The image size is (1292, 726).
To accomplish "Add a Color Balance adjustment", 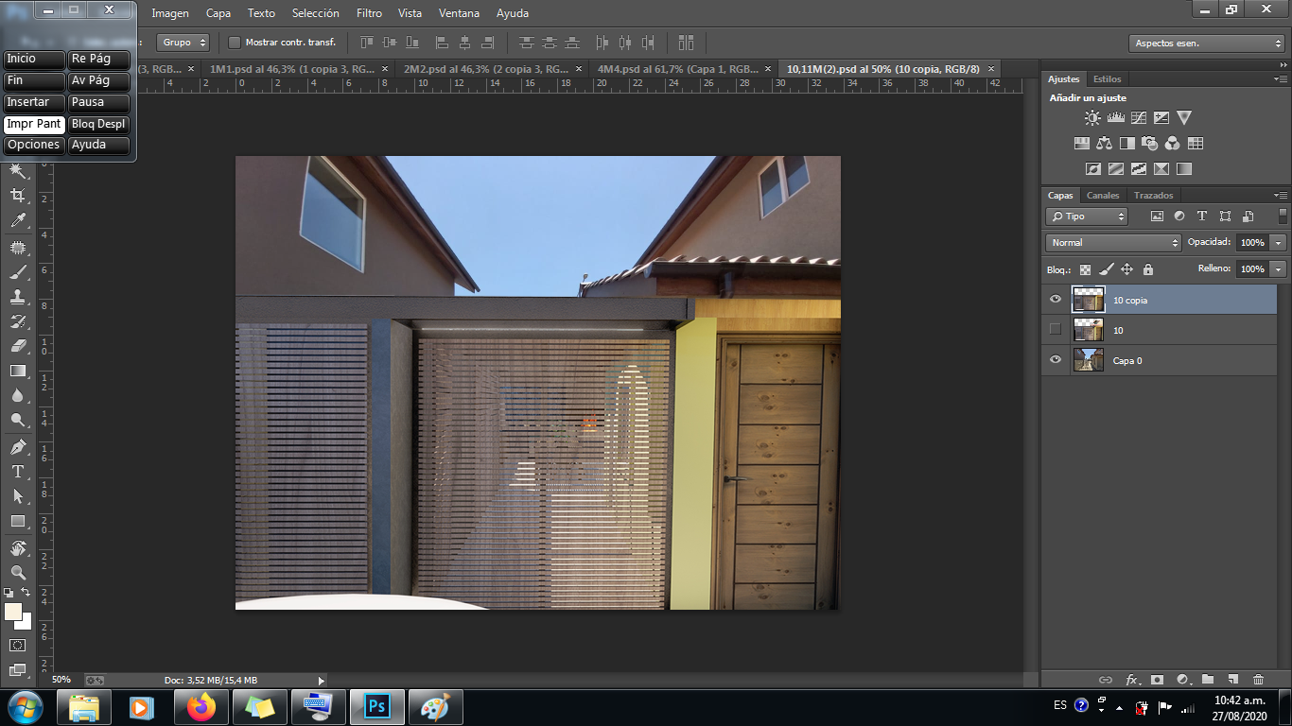I will [1105, 144].
